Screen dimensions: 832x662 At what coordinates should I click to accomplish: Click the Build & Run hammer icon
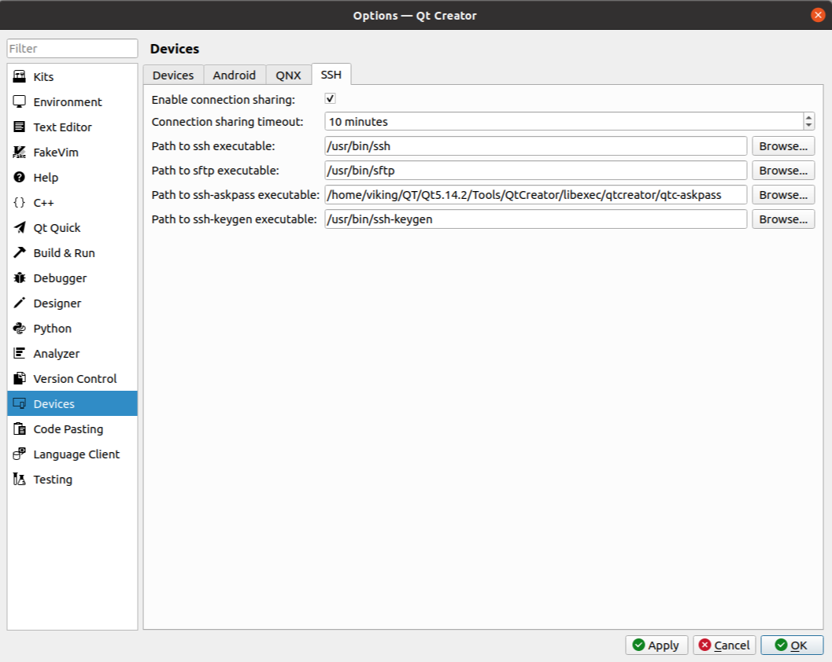pos(19,253)
